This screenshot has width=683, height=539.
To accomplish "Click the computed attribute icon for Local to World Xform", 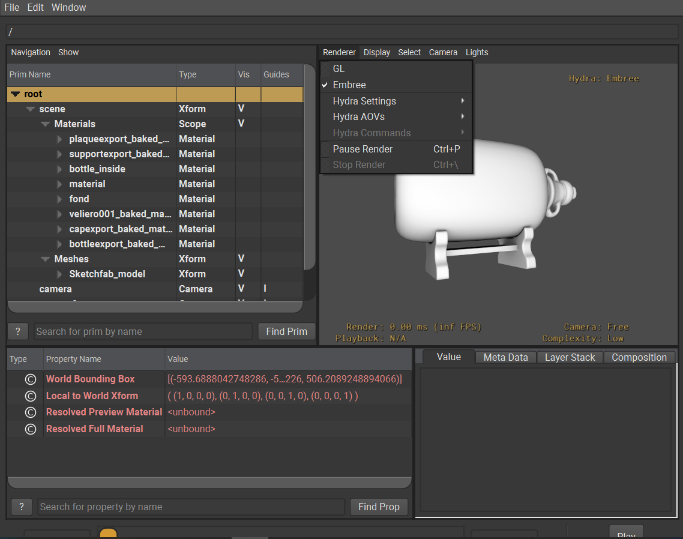I will click(x=31, y=396).
